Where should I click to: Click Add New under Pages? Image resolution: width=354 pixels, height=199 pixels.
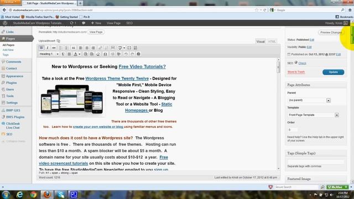coord(8,50)
